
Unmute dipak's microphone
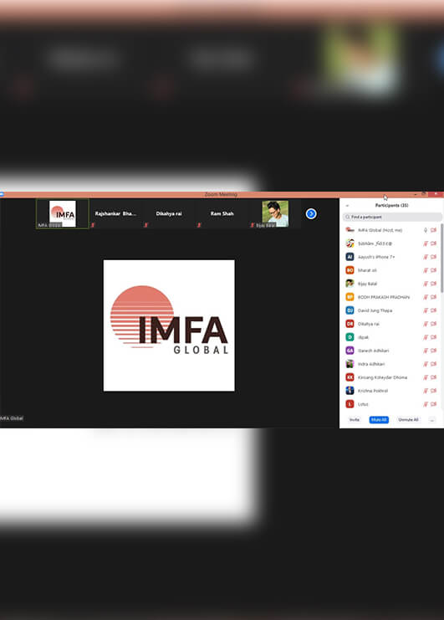tap(426, 337)
